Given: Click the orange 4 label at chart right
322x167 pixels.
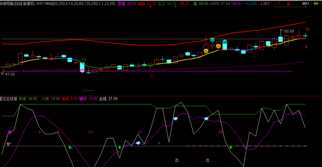Looking at the screenshot, I should 306,47.
